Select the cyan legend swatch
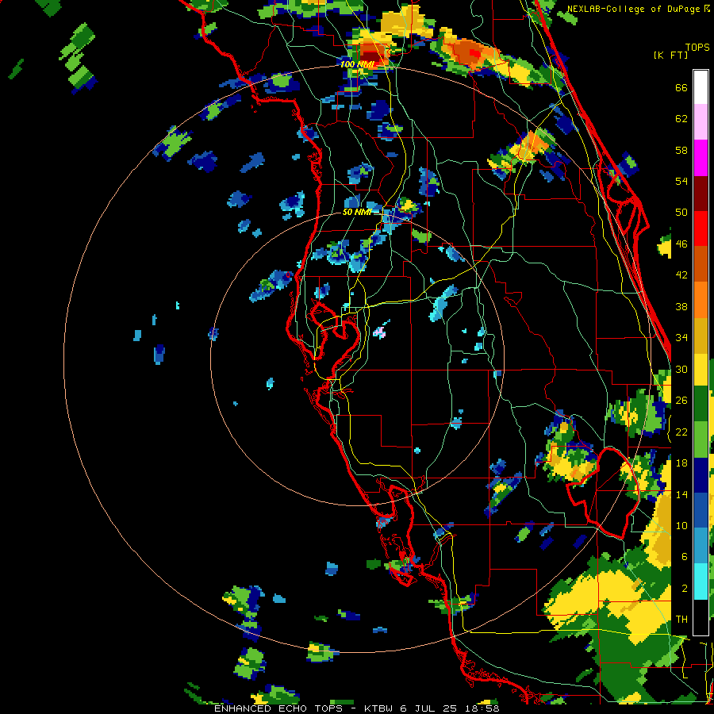 [701, 582]
